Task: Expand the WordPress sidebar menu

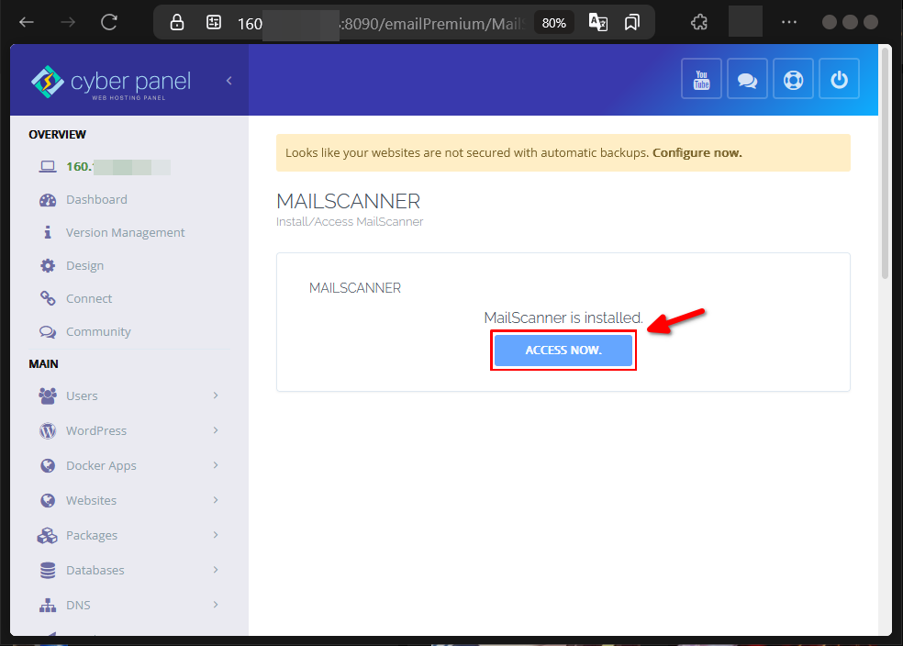Action: 129,430
